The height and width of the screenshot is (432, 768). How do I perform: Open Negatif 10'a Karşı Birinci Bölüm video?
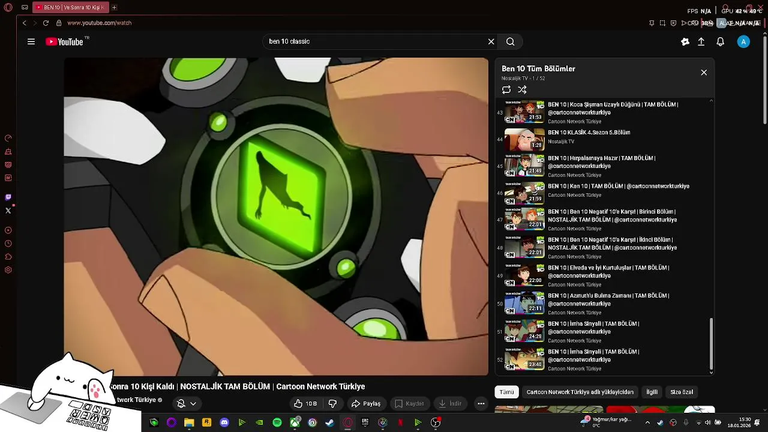(603, 220)
